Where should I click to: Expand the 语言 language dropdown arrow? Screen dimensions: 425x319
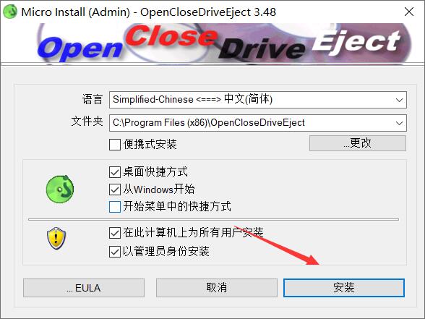(399, 100)
